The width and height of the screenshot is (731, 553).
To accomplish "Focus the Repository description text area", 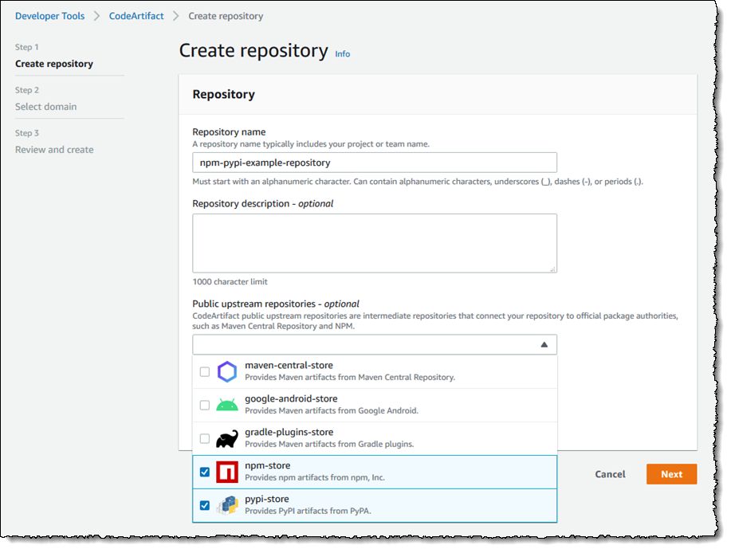I will 375,243.
